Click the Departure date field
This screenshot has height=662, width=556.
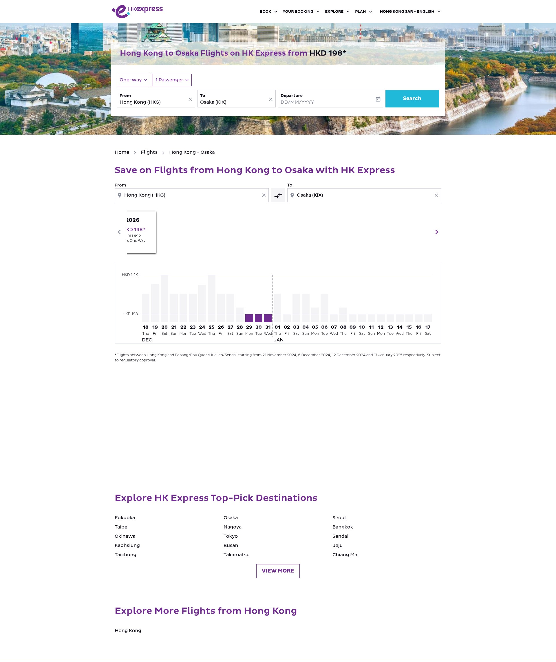coord(330,99)
